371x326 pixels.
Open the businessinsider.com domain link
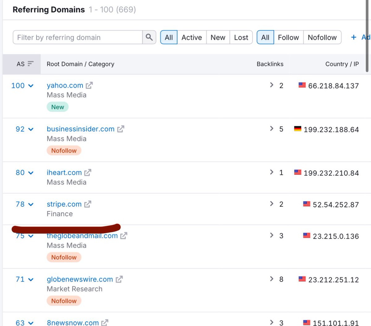[x=81, y=129]
